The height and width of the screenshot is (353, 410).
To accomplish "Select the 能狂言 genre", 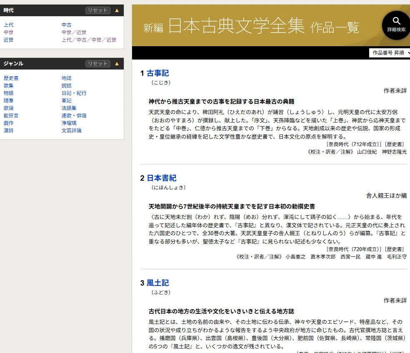I will coord(11,115).
